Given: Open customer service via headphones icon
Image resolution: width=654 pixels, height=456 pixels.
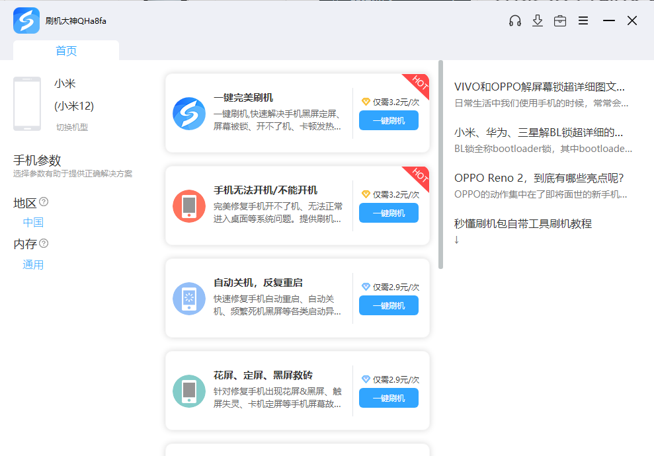Looking at the screenshot, I should click(x=515, y=20).
